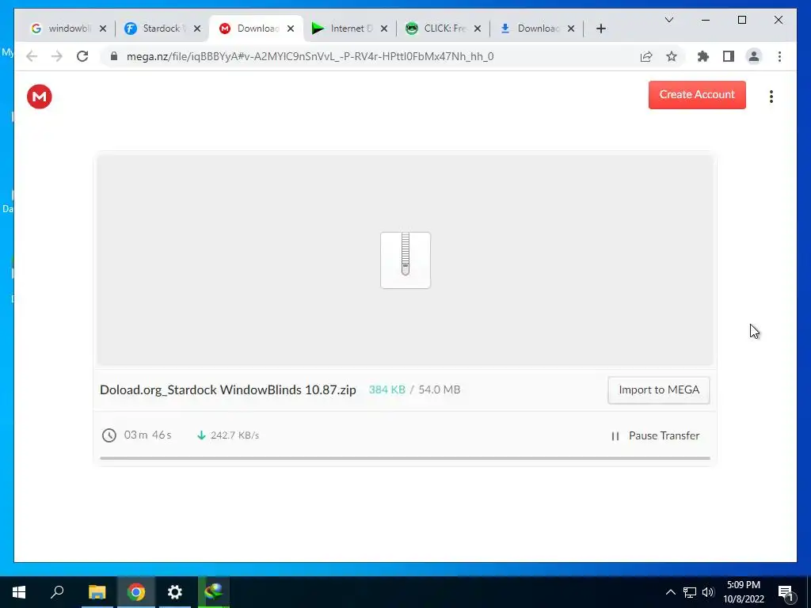Click the 03 m 46 s remaining time
This screenshot has width=811, height=608.
point(147,435)
